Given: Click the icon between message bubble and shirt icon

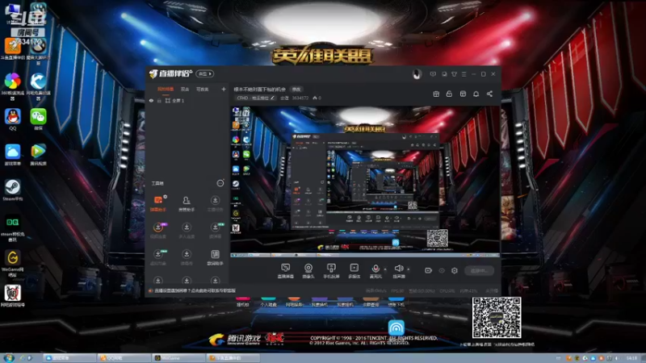Looking at the screenshot, I should point(444,74).
